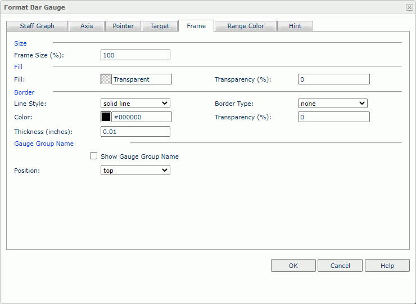Switch to the Range Color tab

[x=246, y=26]
